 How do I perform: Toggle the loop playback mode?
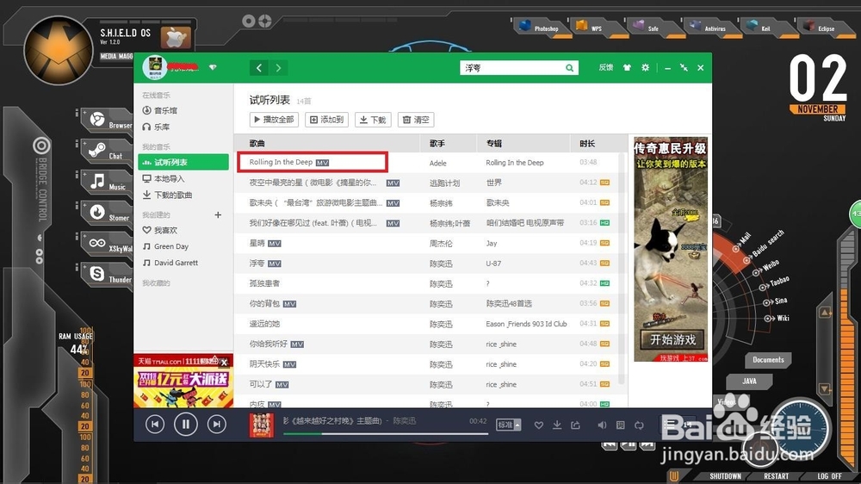pos(639,425)
